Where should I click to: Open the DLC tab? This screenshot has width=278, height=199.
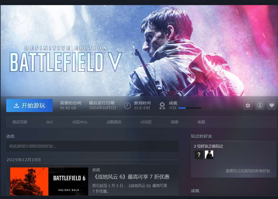click(x=50, y=122)
